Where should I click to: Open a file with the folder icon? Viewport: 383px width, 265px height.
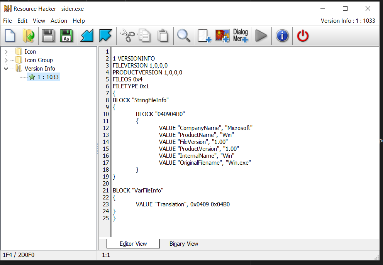[29, 35]
